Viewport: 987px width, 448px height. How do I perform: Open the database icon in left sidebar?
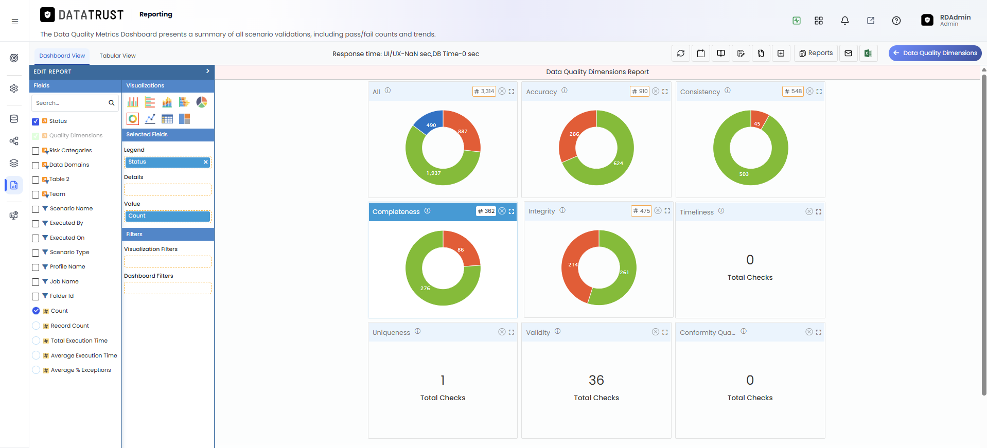14,119
